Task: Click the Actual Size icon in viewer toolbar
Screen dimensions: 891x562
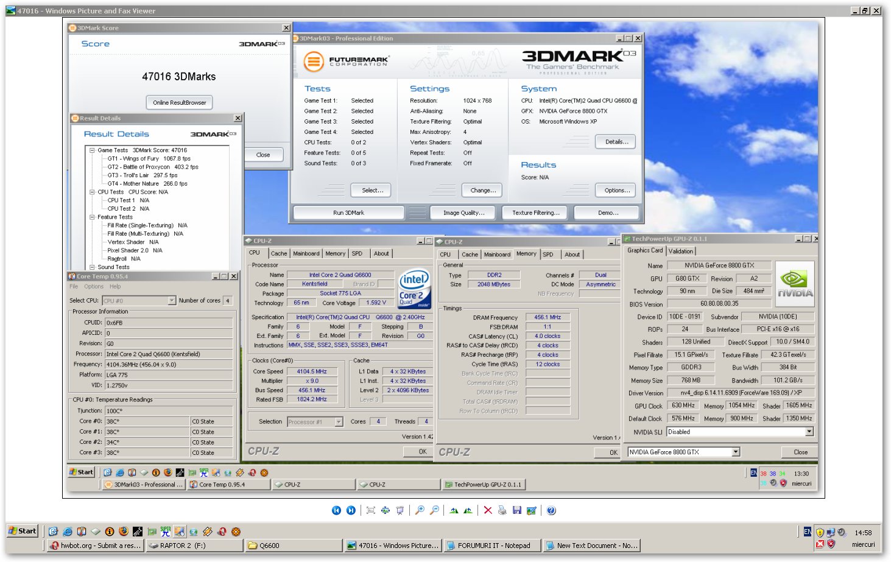Action: [386, 510]
